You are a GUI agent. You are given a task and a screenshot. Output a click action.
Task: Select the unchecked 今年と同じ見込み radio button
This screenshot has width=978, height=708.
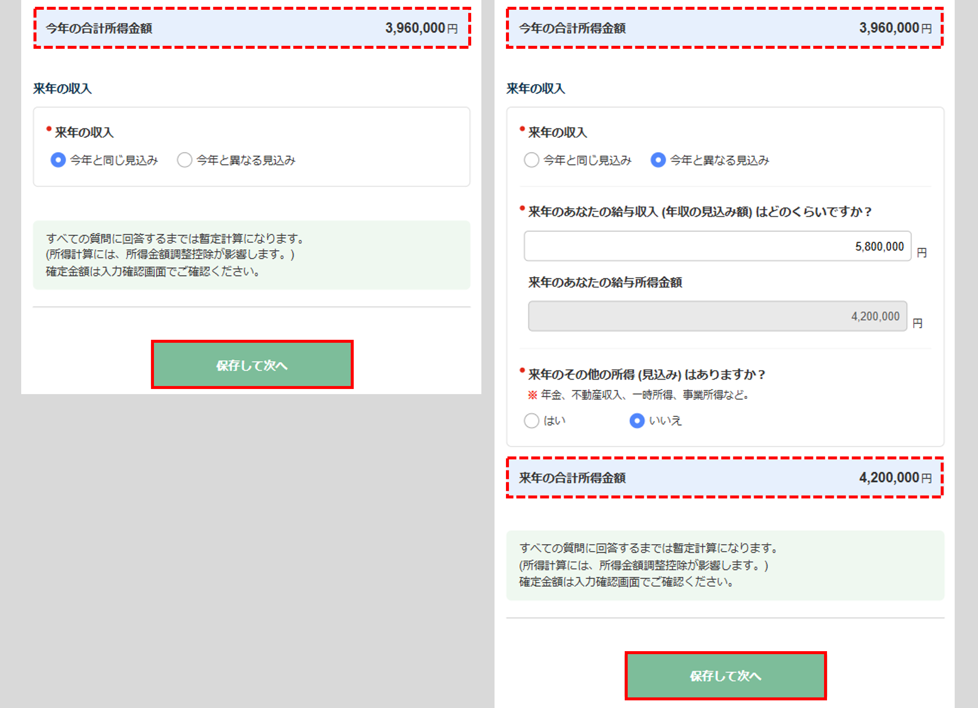coord(531,160)
